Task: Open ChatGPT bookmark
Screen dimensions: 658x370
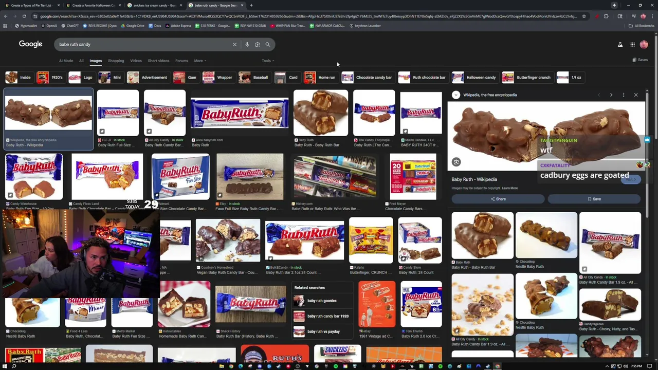Action: pyautogui.click(x=70, y=26)
